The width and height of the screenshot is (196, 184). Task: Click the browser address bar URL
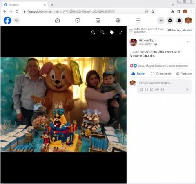coord(71,11)
